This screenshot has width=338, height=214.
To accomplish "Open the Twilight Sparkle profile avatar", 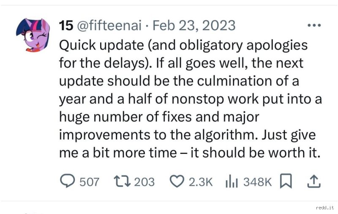I will [33, 35].
